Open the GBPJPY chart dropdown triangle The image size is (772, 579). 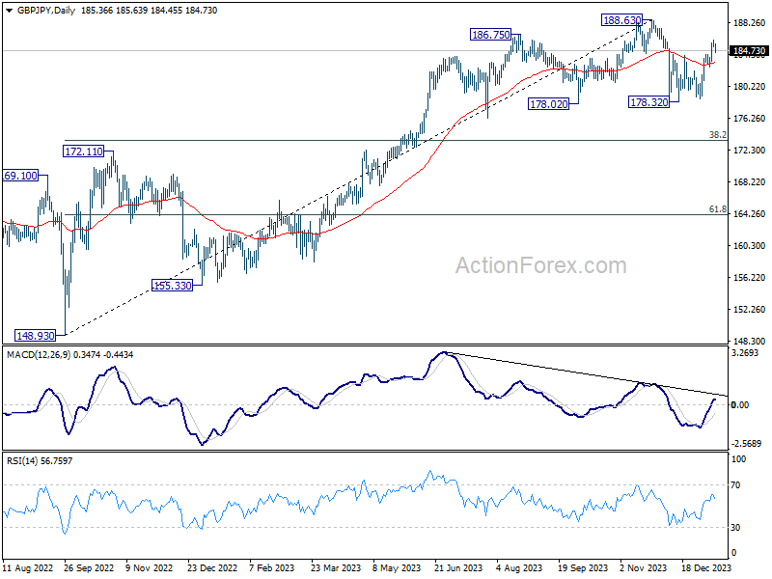(x=10, y=11)
